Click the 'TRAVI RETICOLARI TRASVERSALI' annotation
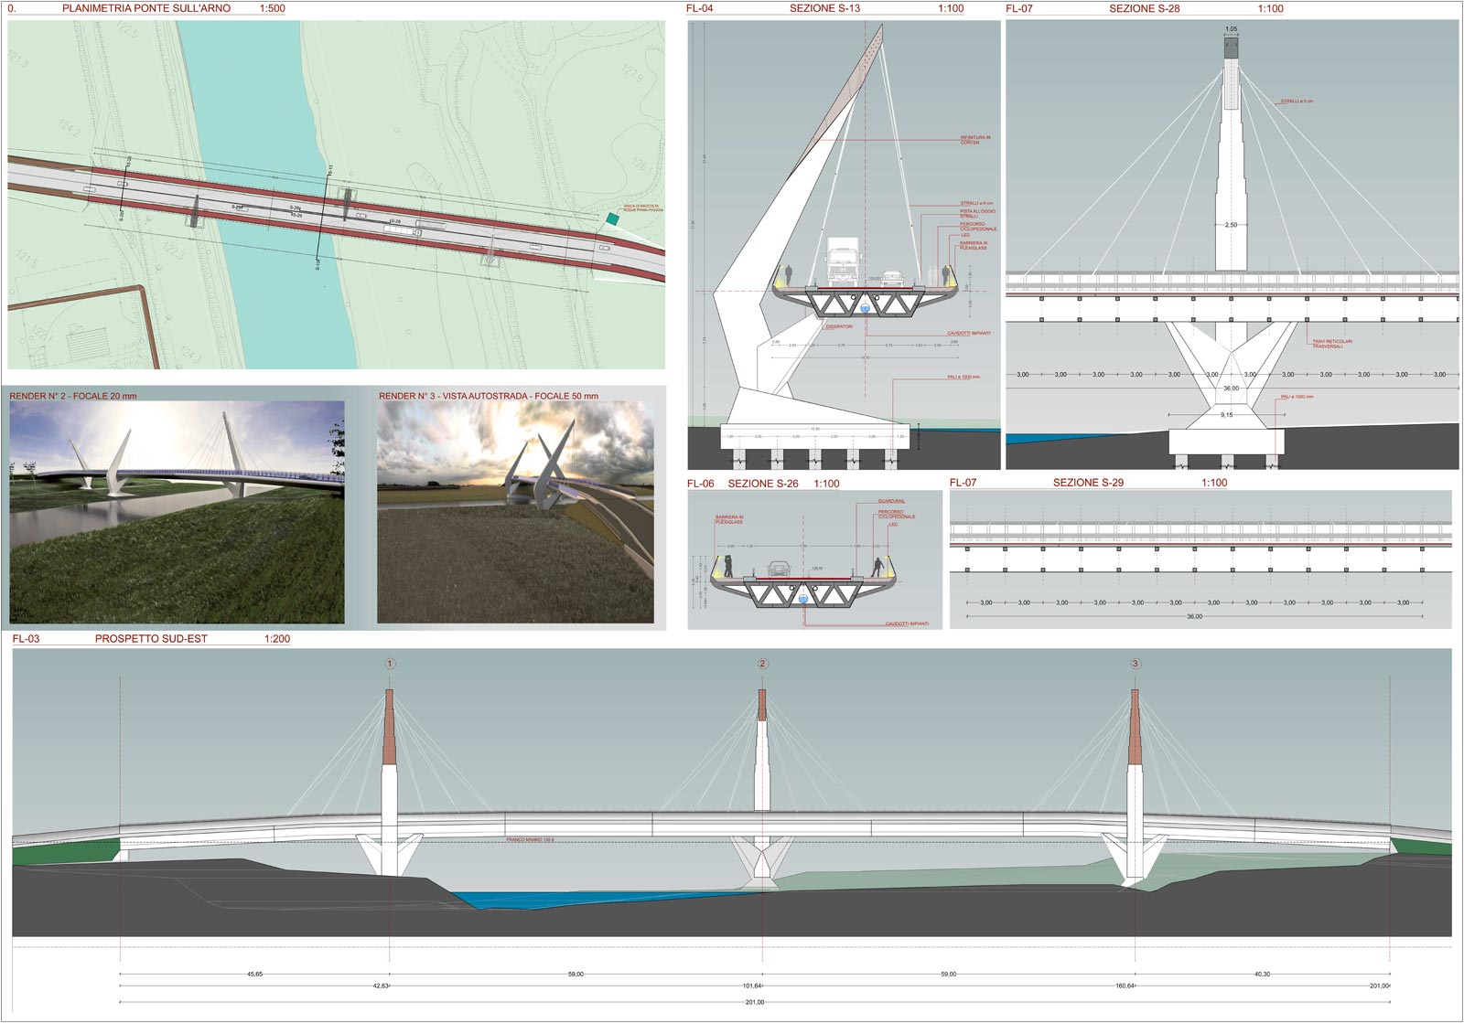 [x=1332, y=344]
